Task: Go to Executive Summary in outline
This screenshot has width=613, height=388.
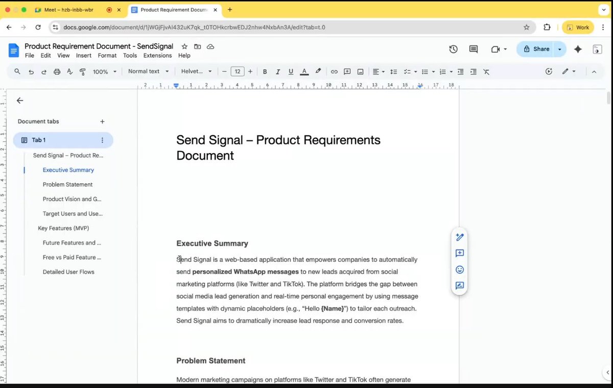Action: click(68, 170)
